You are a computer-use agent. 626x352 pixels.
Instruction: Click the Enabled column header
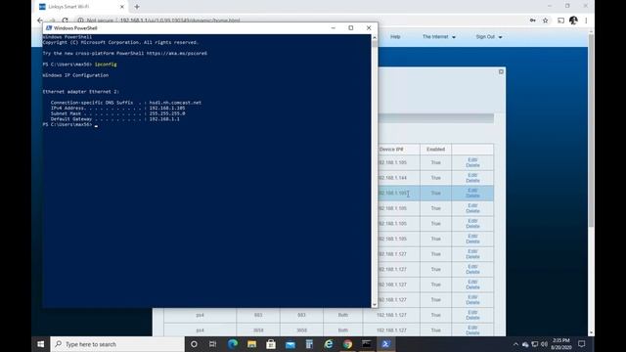coord(435,150)
